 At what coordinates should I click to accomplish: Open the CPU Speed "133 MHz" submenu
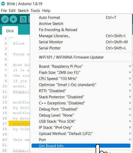tap(81, 79)
